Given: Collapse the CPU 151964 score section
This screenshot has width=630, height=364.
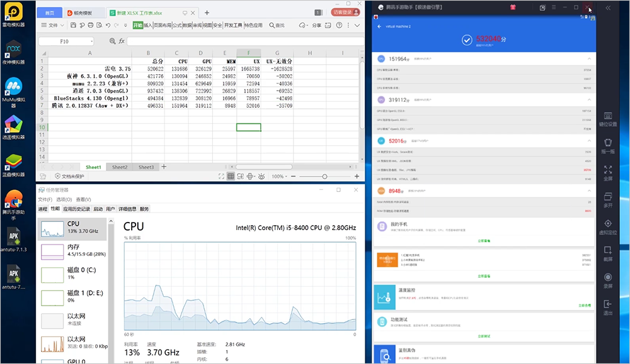Looking at the screenshot, I should pyautogui.click(x=589, y=59).
